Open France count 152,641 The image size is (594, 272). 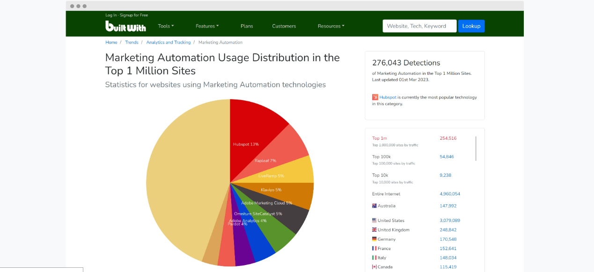point(448,248)
